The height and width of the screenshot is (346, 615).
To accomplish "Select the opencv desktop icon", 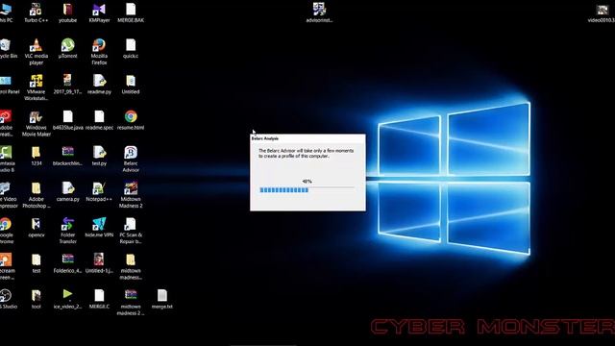I will (36, 224).
